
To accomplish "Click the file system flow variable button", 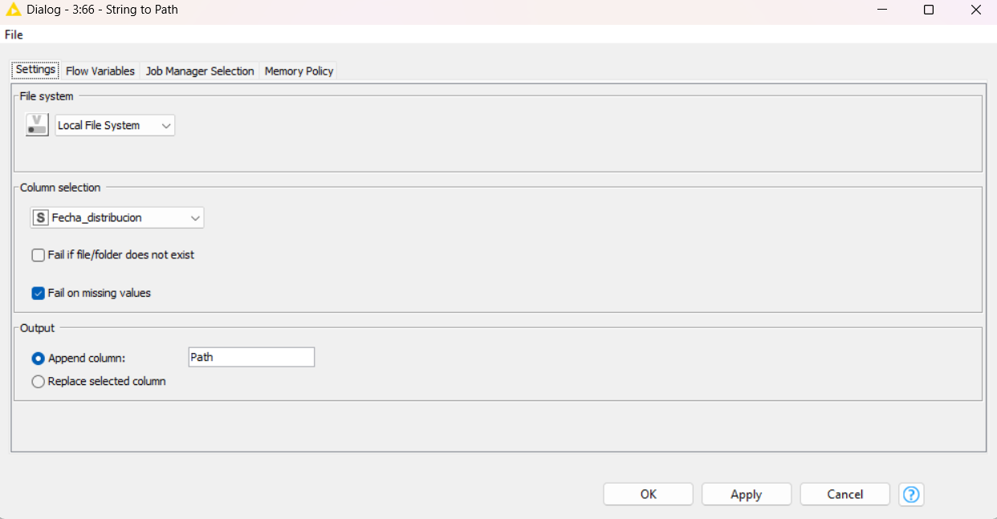I will pos(37,125).
